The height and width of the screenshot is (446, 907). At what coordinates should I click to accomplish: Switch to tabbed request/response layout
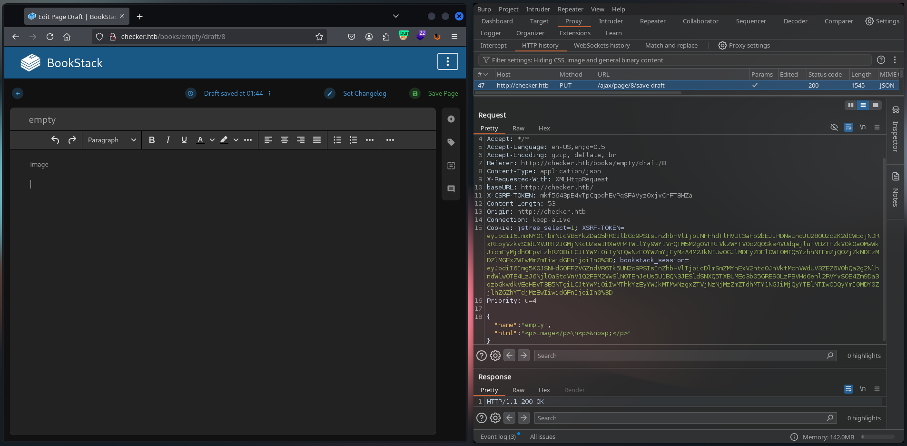[876, 105]
